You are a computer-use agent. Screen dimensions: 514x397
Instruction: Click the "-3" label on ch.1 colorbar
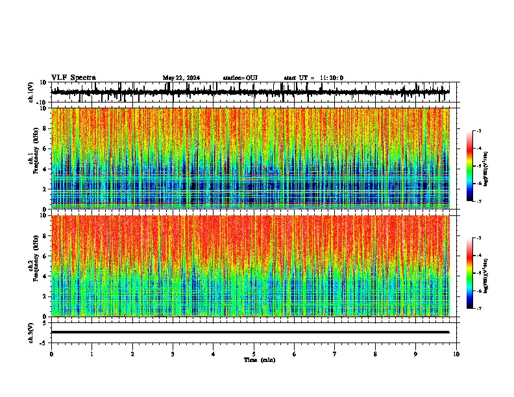[x=478, y=130]
